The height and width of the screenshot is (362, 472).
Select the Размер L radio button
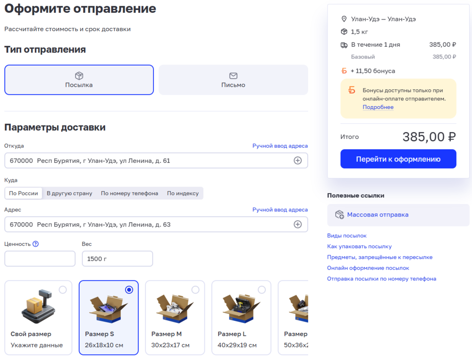[x=261, y=290]
